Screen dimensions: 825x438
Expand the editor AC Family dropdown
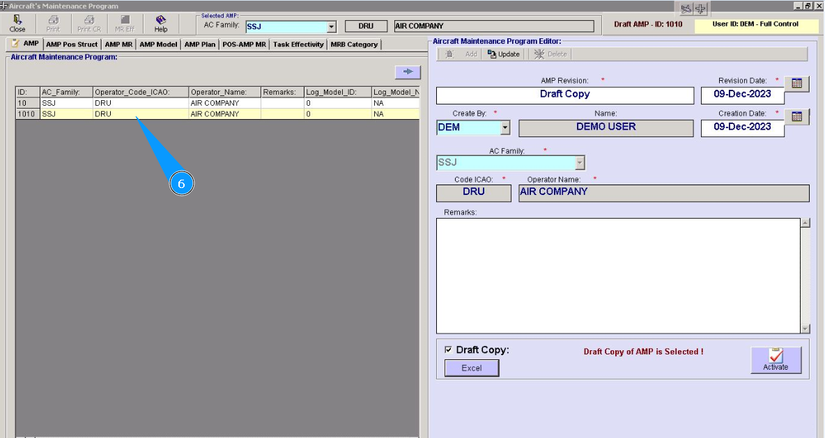(x=580, y=163)
